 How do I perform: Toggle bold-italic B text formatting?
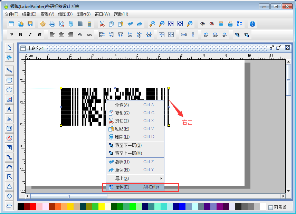coord(39,35)
